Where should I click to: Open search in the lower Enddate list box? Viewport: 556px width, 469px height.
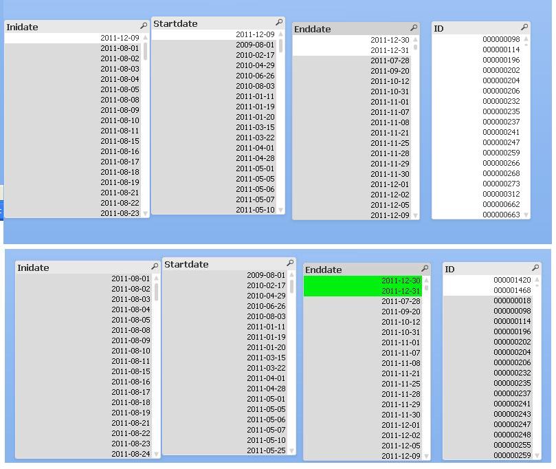pos(425,268)
